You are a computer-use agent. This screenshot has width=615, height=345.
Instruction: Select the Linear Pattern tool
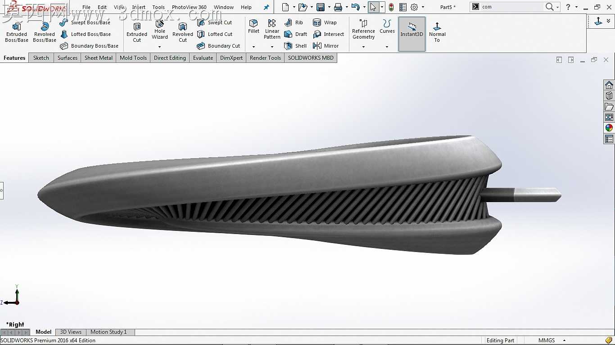(272, 30)
